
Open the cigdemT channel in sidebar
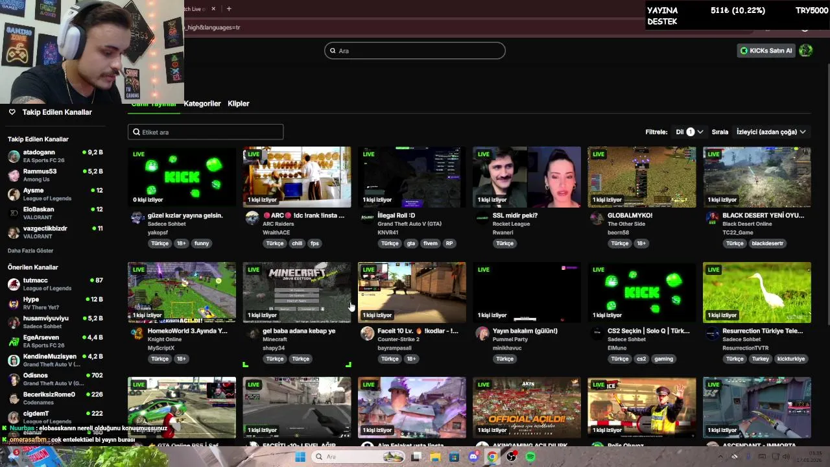[x=55, y=416]
